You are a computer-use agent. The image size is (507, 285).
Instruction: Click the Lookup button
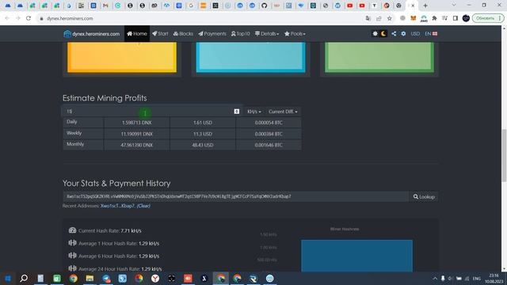click(x=424, y=196)
